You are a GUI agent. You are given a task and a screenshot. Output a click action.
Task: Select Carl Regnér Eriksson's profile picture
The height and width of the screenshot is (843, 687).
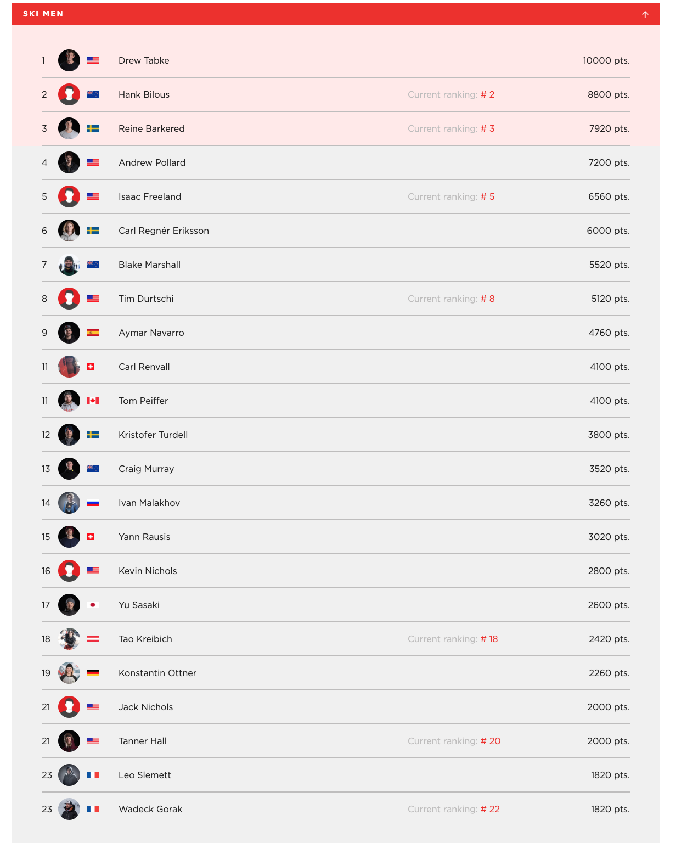click(x=69, y=231)
